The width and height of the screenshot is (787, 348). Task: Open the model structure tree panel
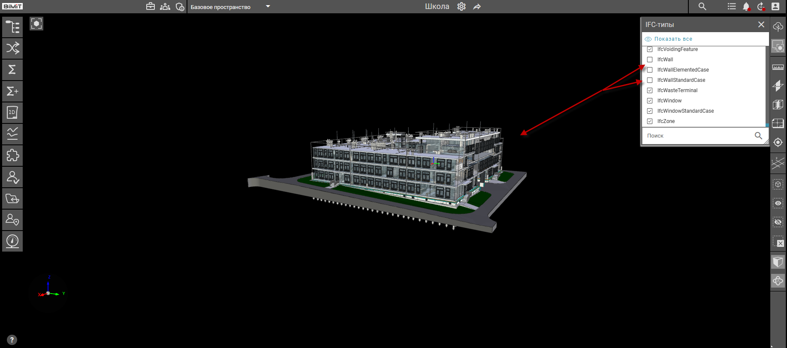tap(12, 27)
